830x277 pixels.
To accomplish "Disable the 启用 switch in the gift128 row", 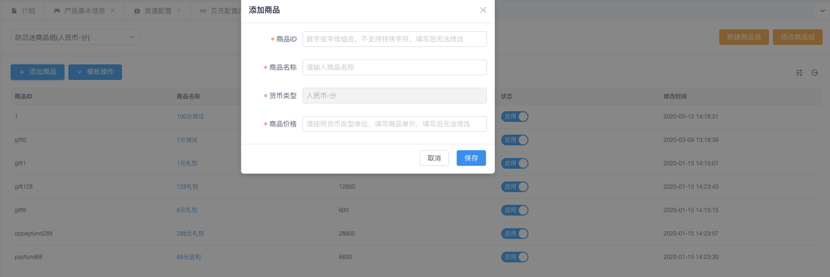I will [514, 187].
